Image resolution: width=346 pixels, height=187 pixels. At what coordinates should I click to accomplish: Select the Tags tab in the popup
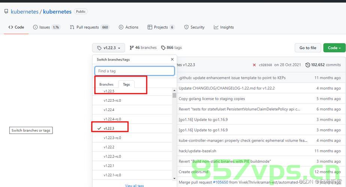pyautogui.click(x=126, y=84)
